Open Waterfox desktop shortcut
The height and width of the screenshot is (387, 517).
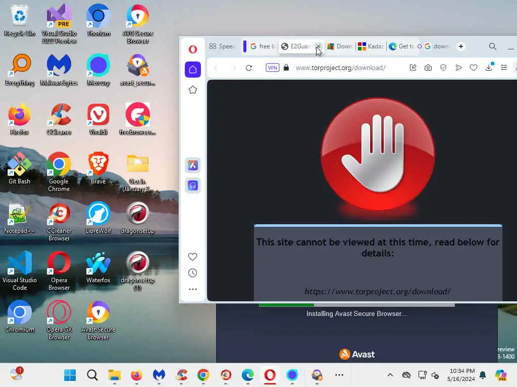pyautogui.click(x=98, y=267)
